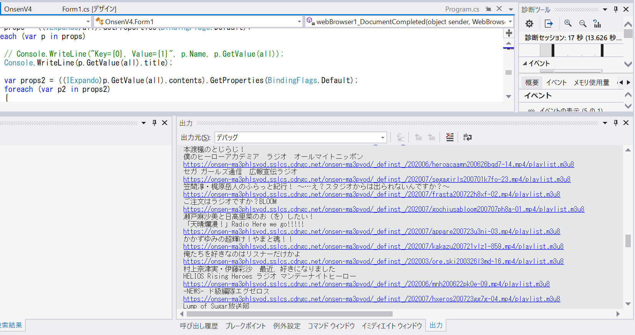635x335 pixels.
Task: Go to previous message in output
Action: (x=419, y=137)
